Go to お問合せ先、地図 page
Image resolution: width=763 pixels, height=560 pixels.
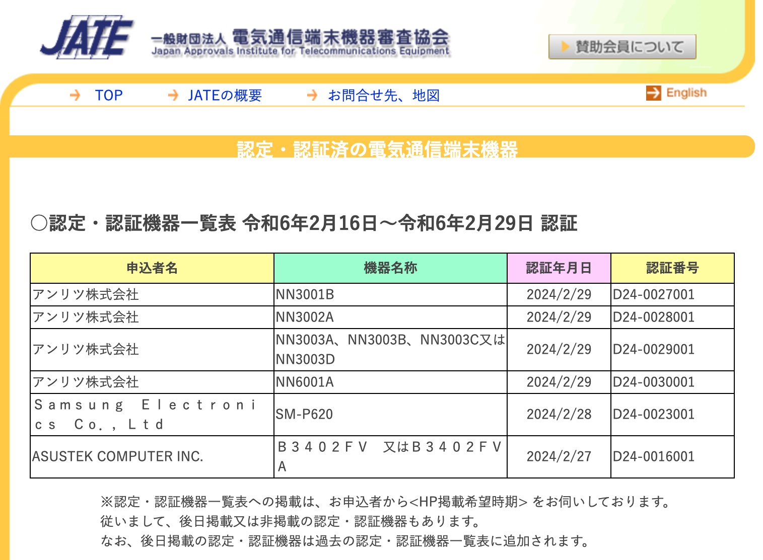384,95
